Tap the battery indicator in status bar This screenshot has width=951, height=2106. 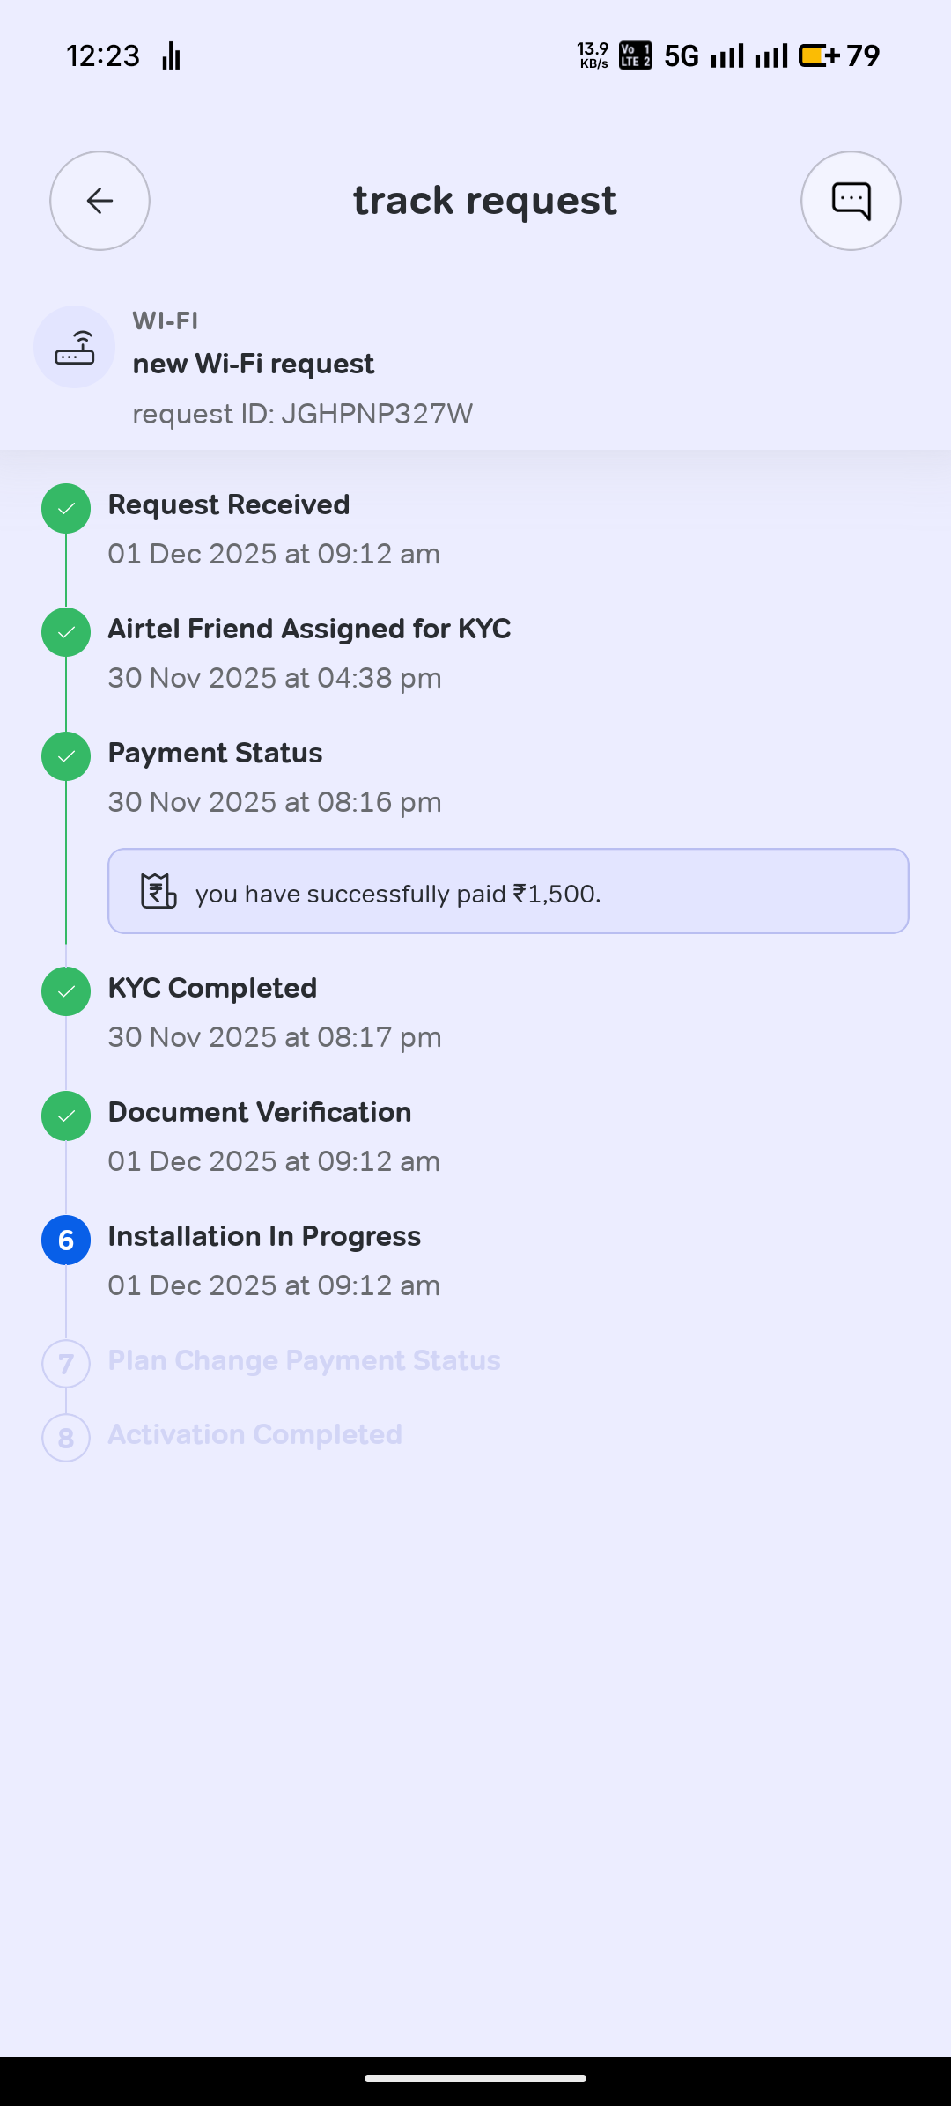[819, 56]
